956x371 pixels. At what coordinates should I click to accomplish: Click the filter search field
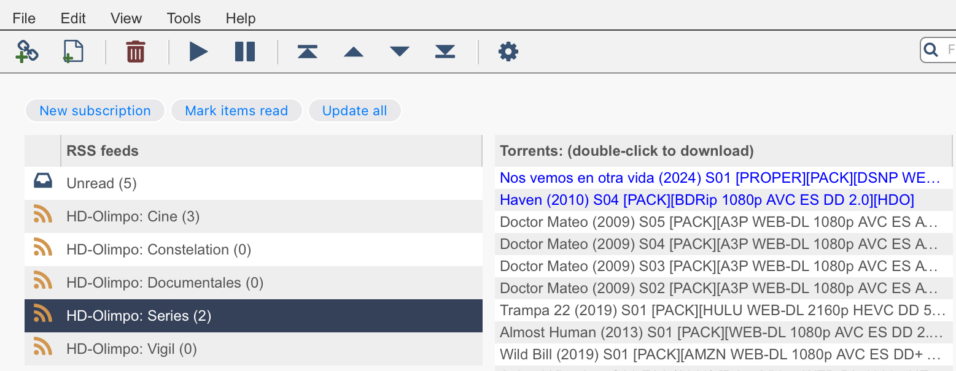[938, 50]
